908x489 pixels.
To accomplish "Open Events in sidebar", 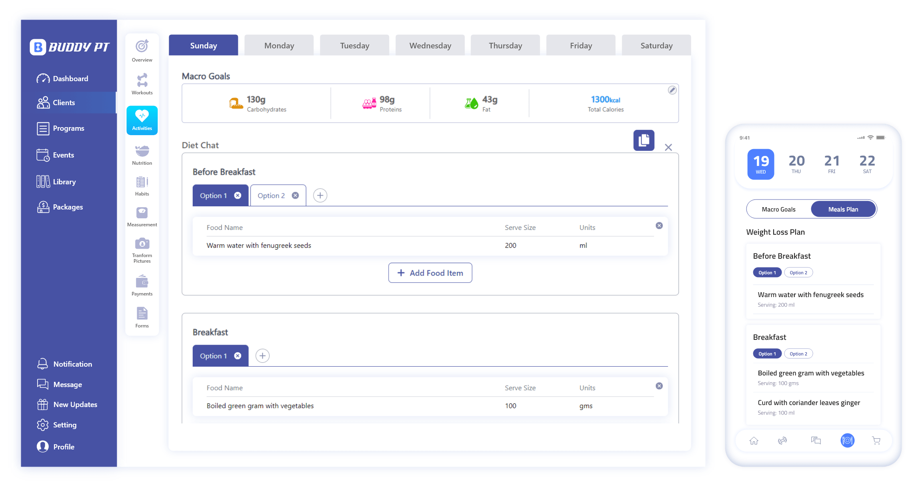I will coord(55,155).
